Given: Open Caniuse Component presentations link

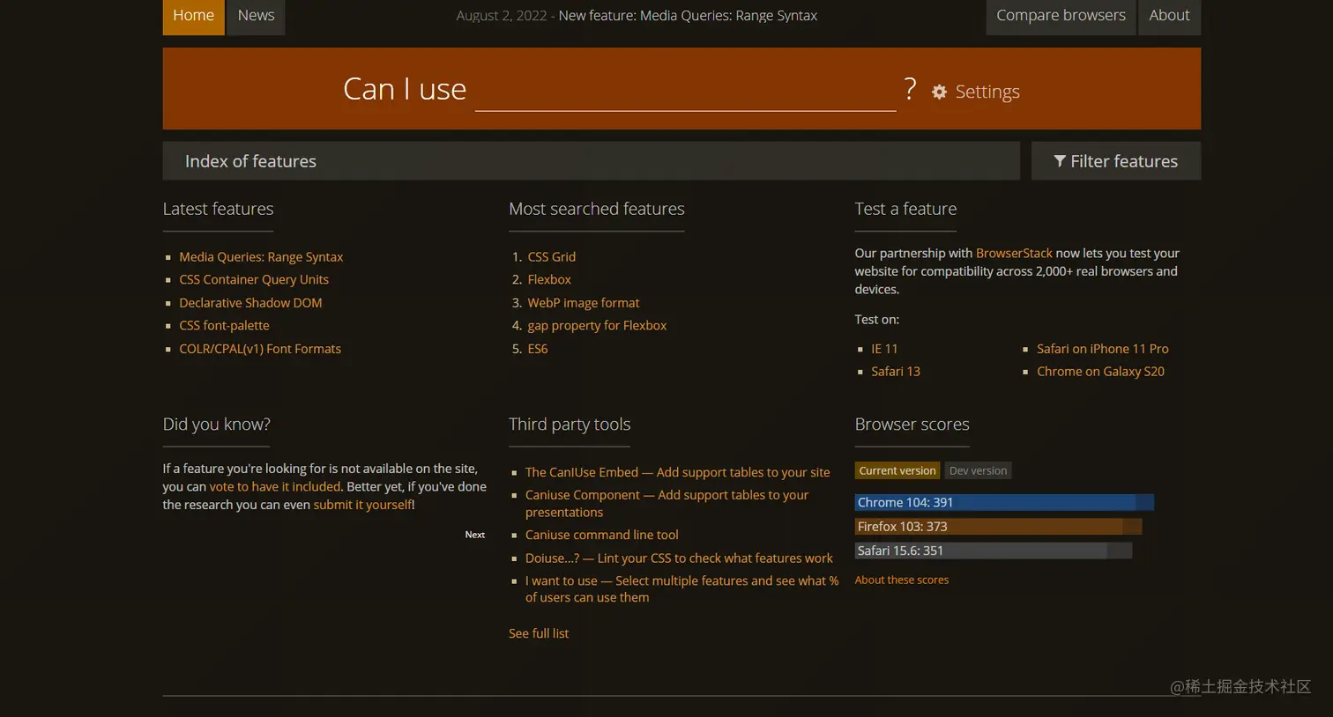Looking at the screenshot, I should [666, 504].
